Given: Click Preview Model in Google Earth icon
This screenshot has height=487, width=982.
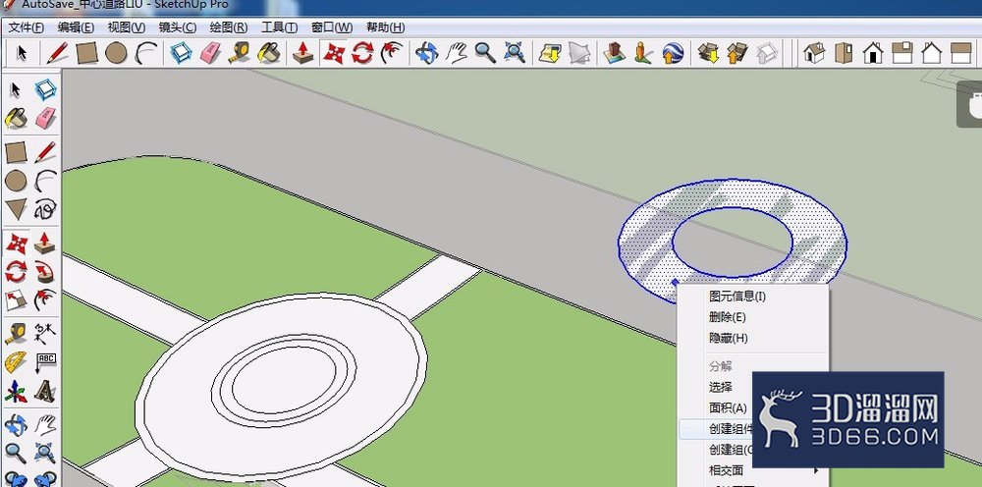Looking at the screenshot, I should 672,53.
